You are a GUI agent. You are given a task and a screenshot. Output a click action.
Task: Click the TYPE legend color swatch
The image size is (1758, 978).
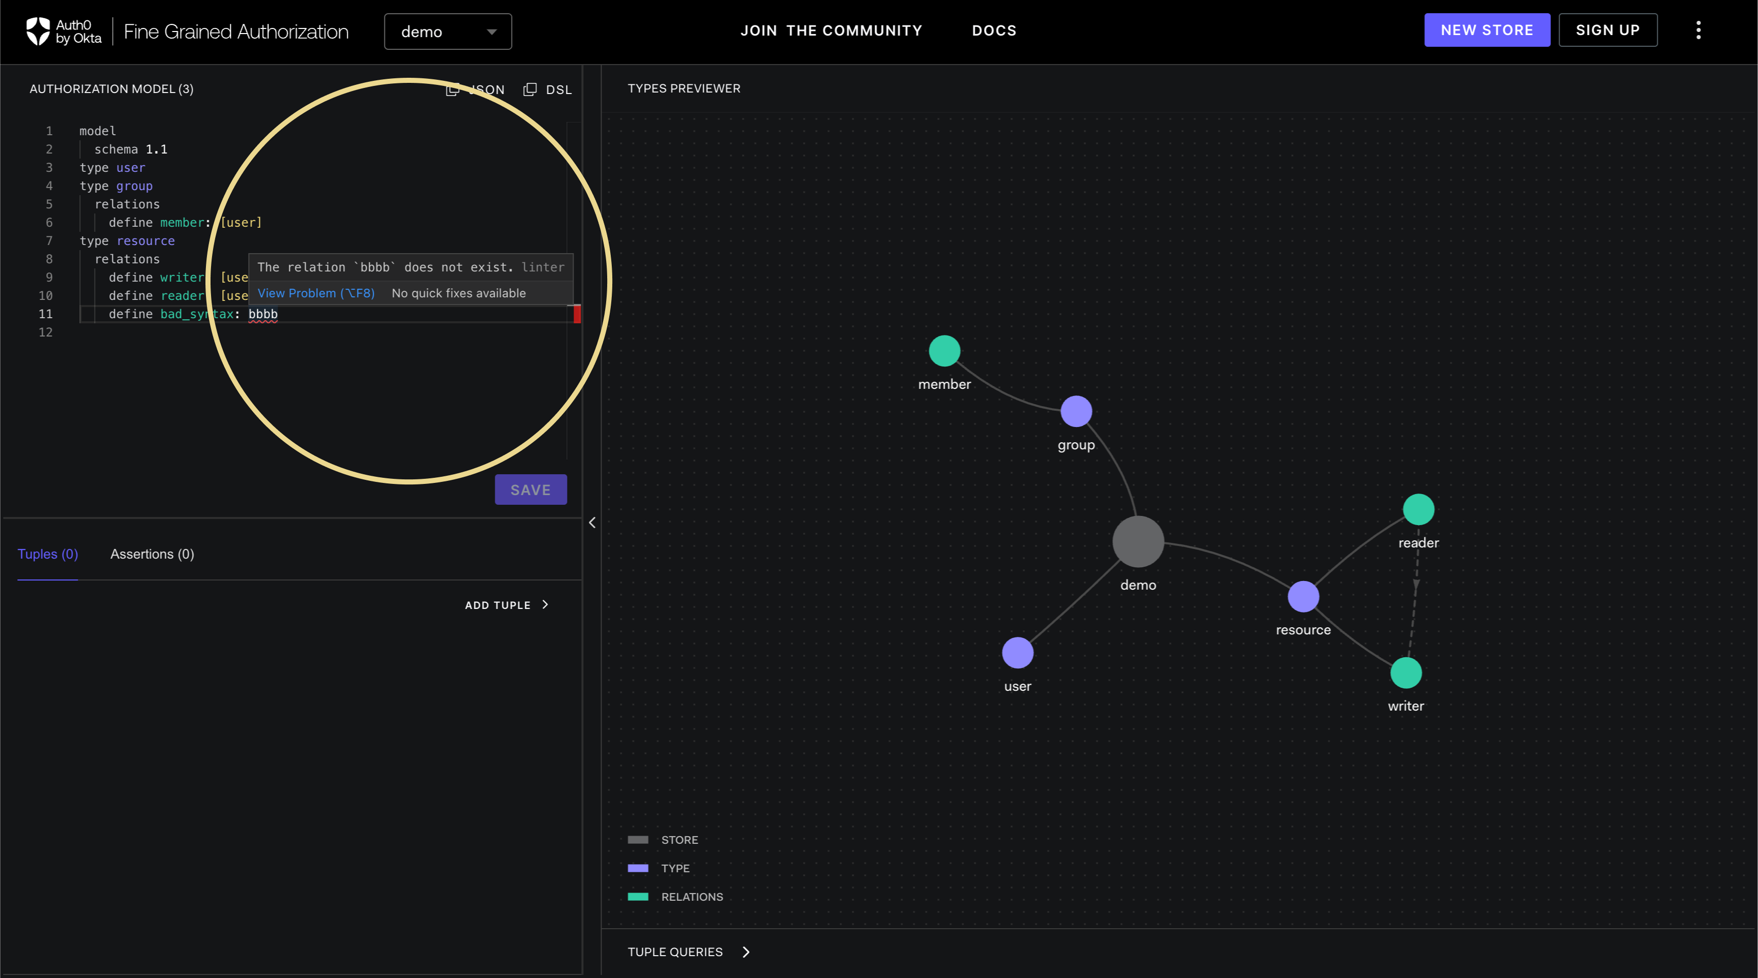click(637, 868)
